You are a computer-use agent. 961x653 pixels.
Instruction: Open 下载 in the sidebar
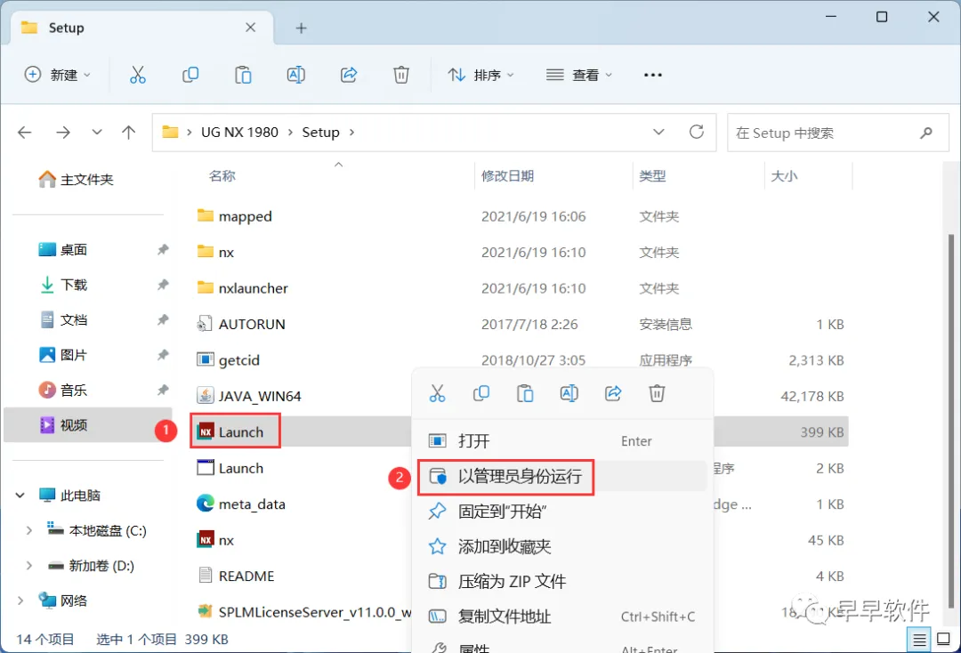pyautogui.click(x=62, y=285)
